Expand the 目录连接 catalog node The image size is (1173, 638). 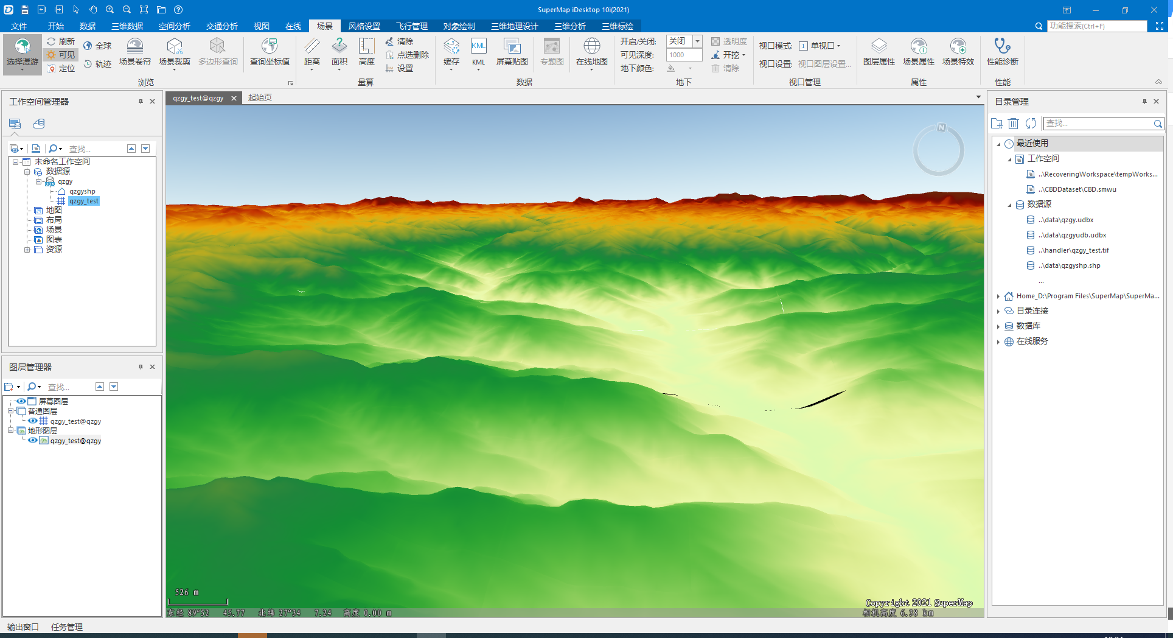pyautogui.click(x=998, y=311)
